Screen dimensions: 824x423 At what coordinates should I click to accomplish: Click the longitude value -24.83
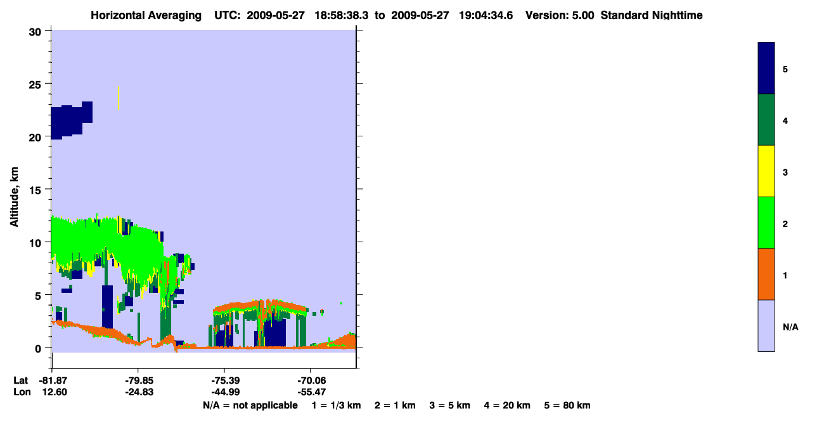[138, 392]
